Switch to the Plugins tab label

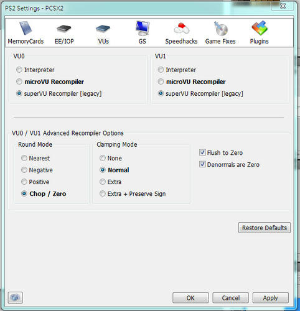point(259,41)
